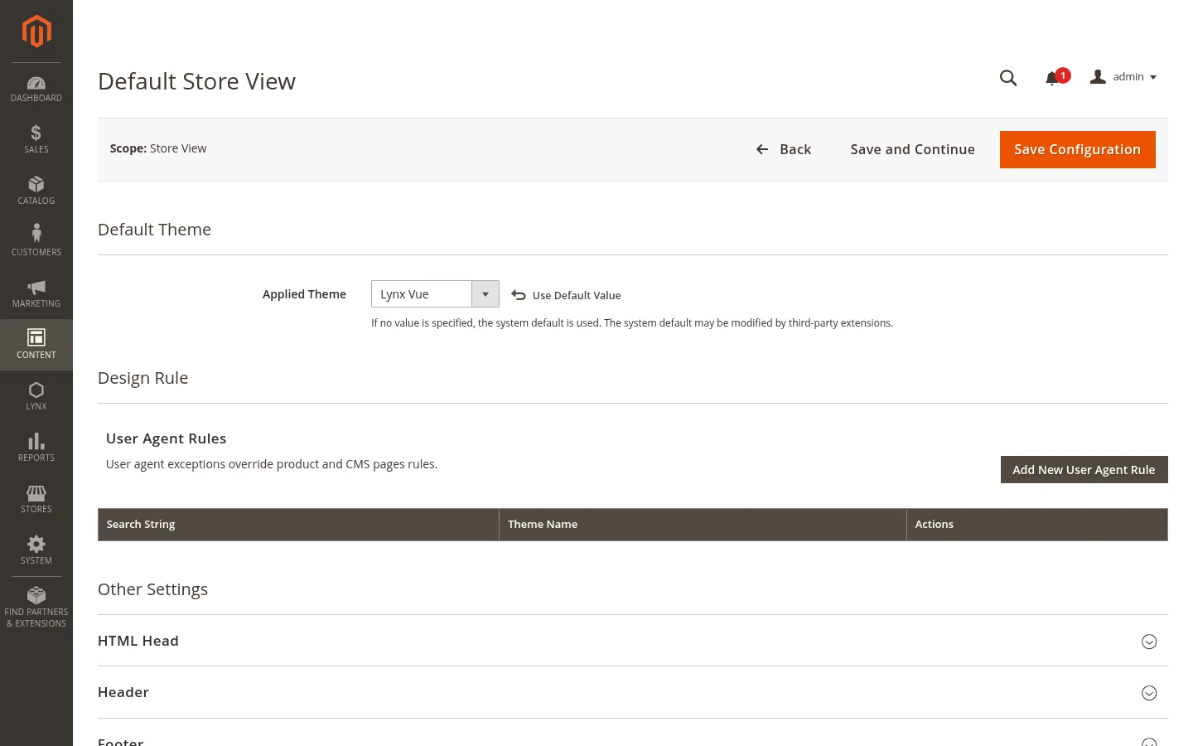Image resolution: width=1193 pixels, height=746 pixels.
Task: Click the Actions column header
Action: [1037, 525]
